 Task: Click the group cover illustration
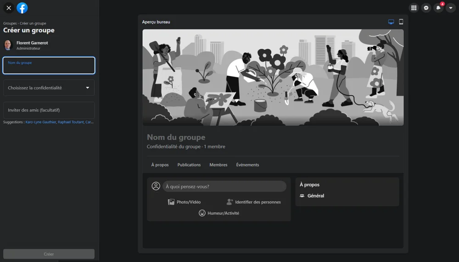[273, 77]
